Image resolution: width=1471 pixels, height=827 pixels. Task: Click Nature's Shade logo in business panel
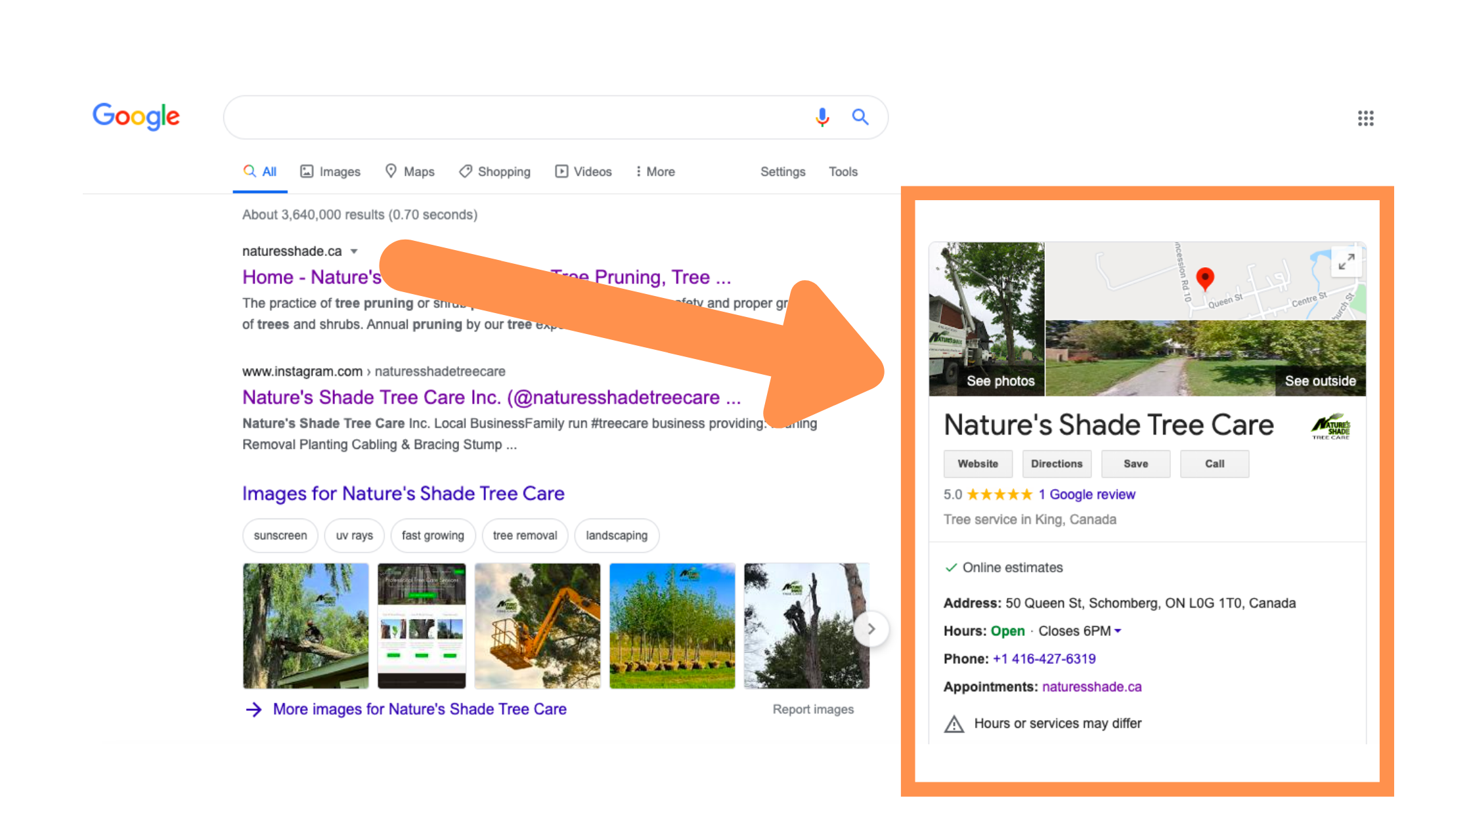1330,427
